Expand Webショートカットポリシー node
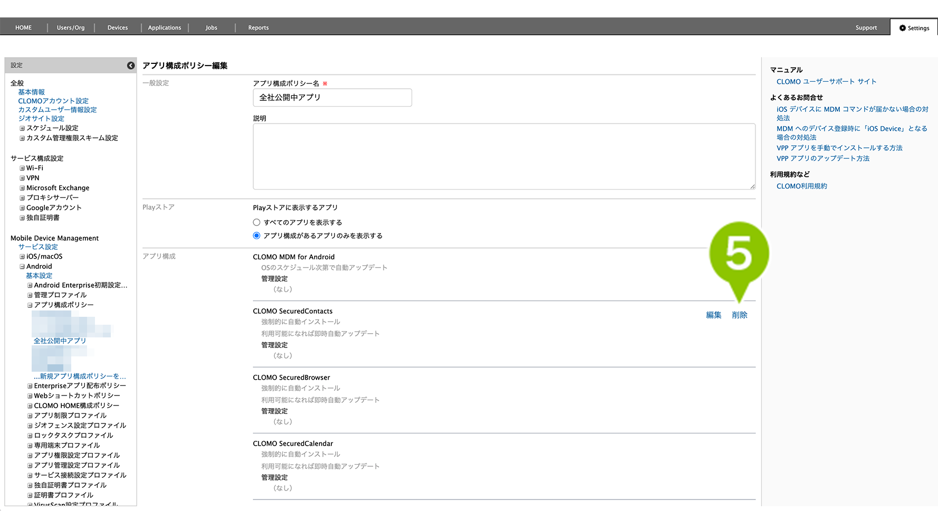This screenshot has width=938, height=528. tap(30, 396)
